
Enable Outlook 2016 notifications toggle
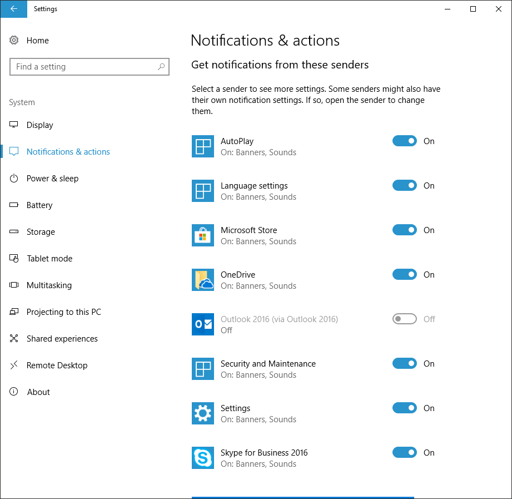pyautogui.click(x=405, y=319)
